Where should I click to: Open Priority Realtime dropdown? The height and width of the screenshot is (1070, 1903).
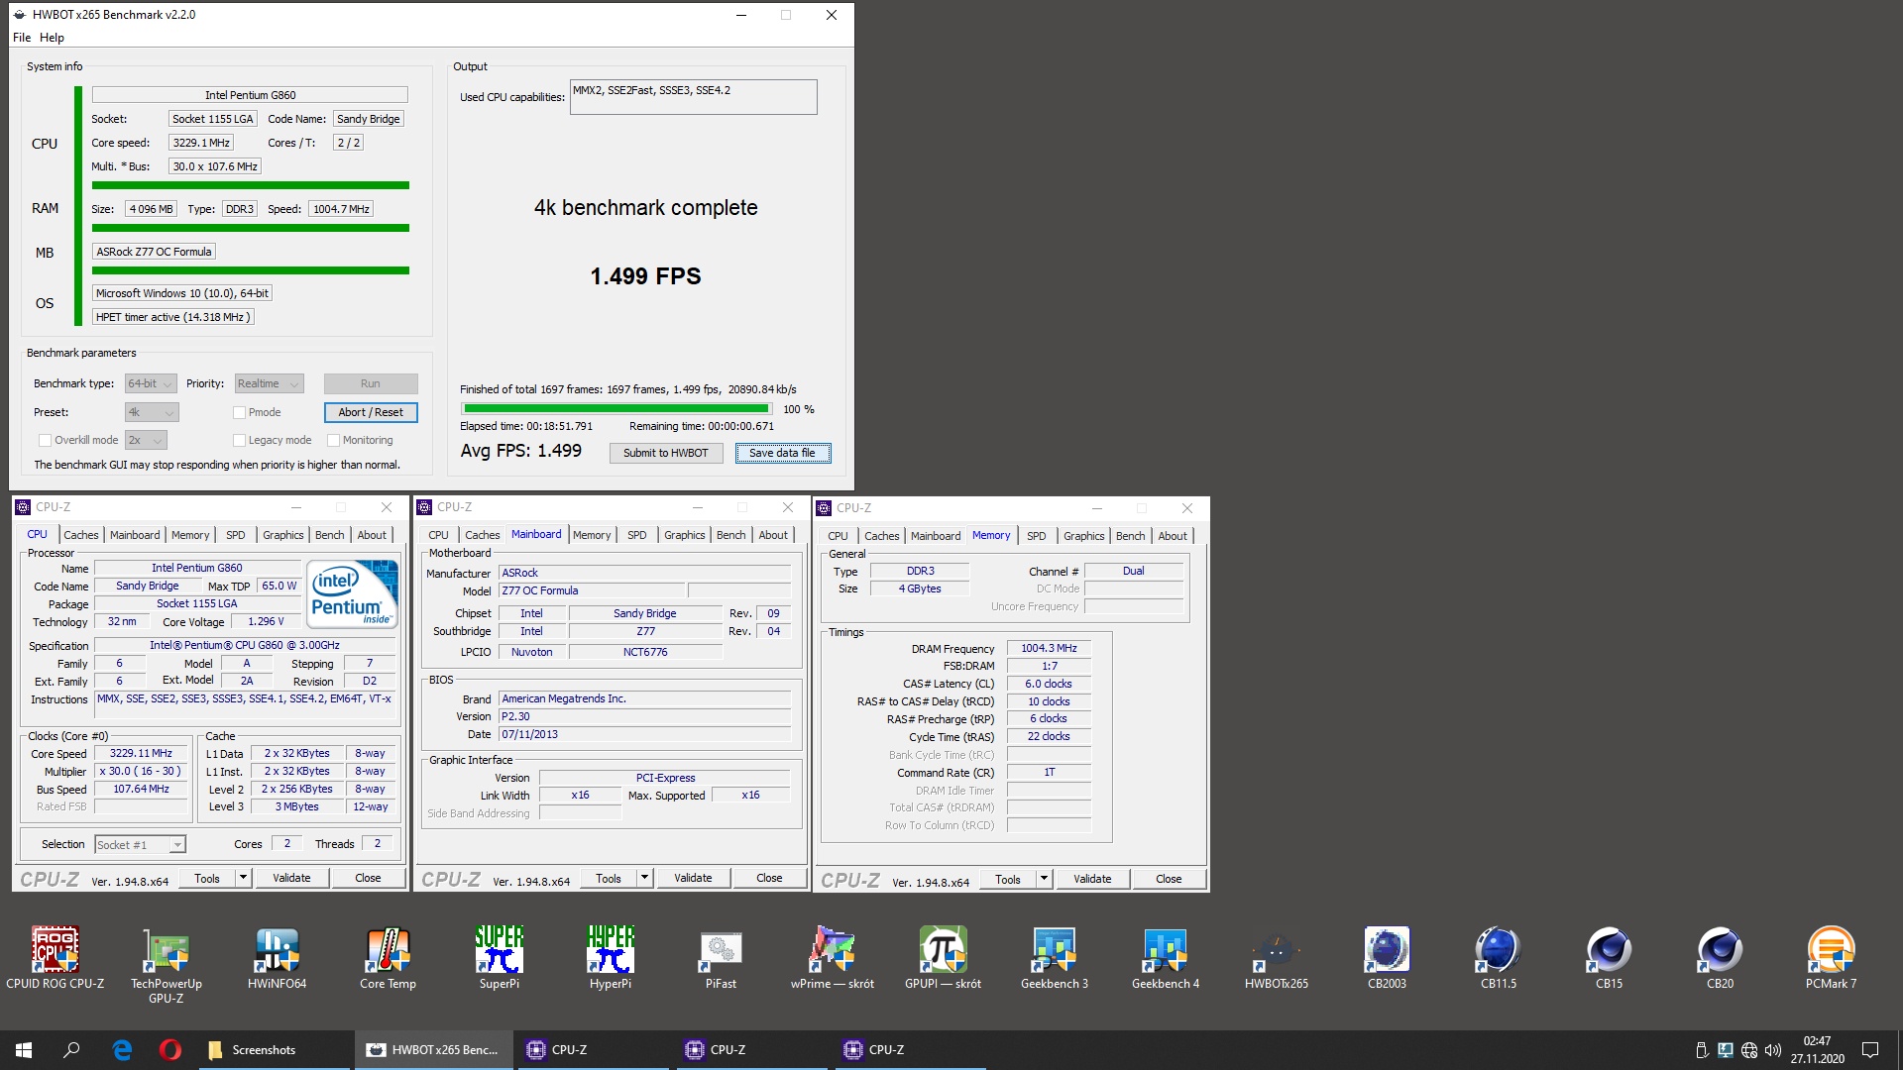[269, 383]
